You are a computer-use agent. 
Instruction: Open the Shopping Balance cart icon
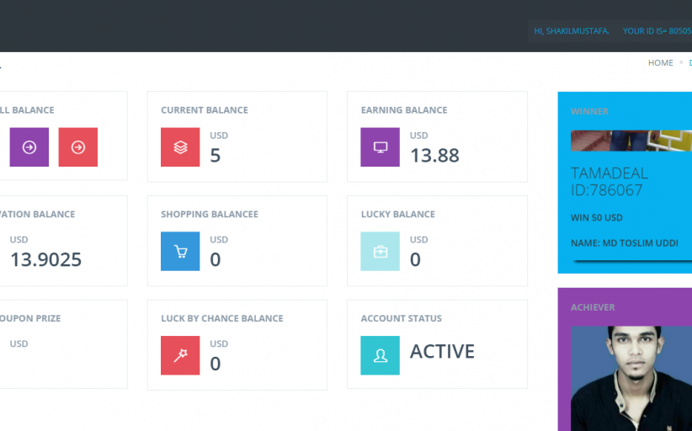click(180, 251)
